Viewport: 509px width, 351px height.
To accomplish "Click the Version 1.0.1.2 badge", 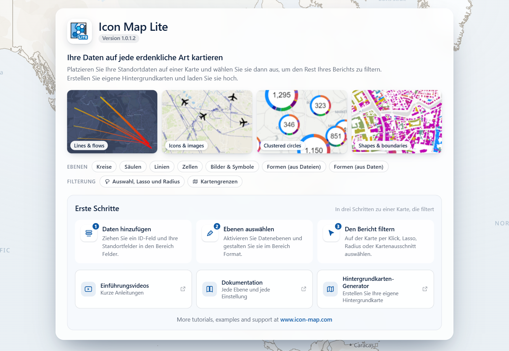I will pyautogui.click(x=119, y=38).
